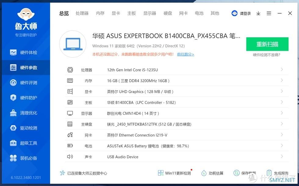299x186 pixels.
Task: Switch to the 总览 tab
Action: [x=64, y=13]
